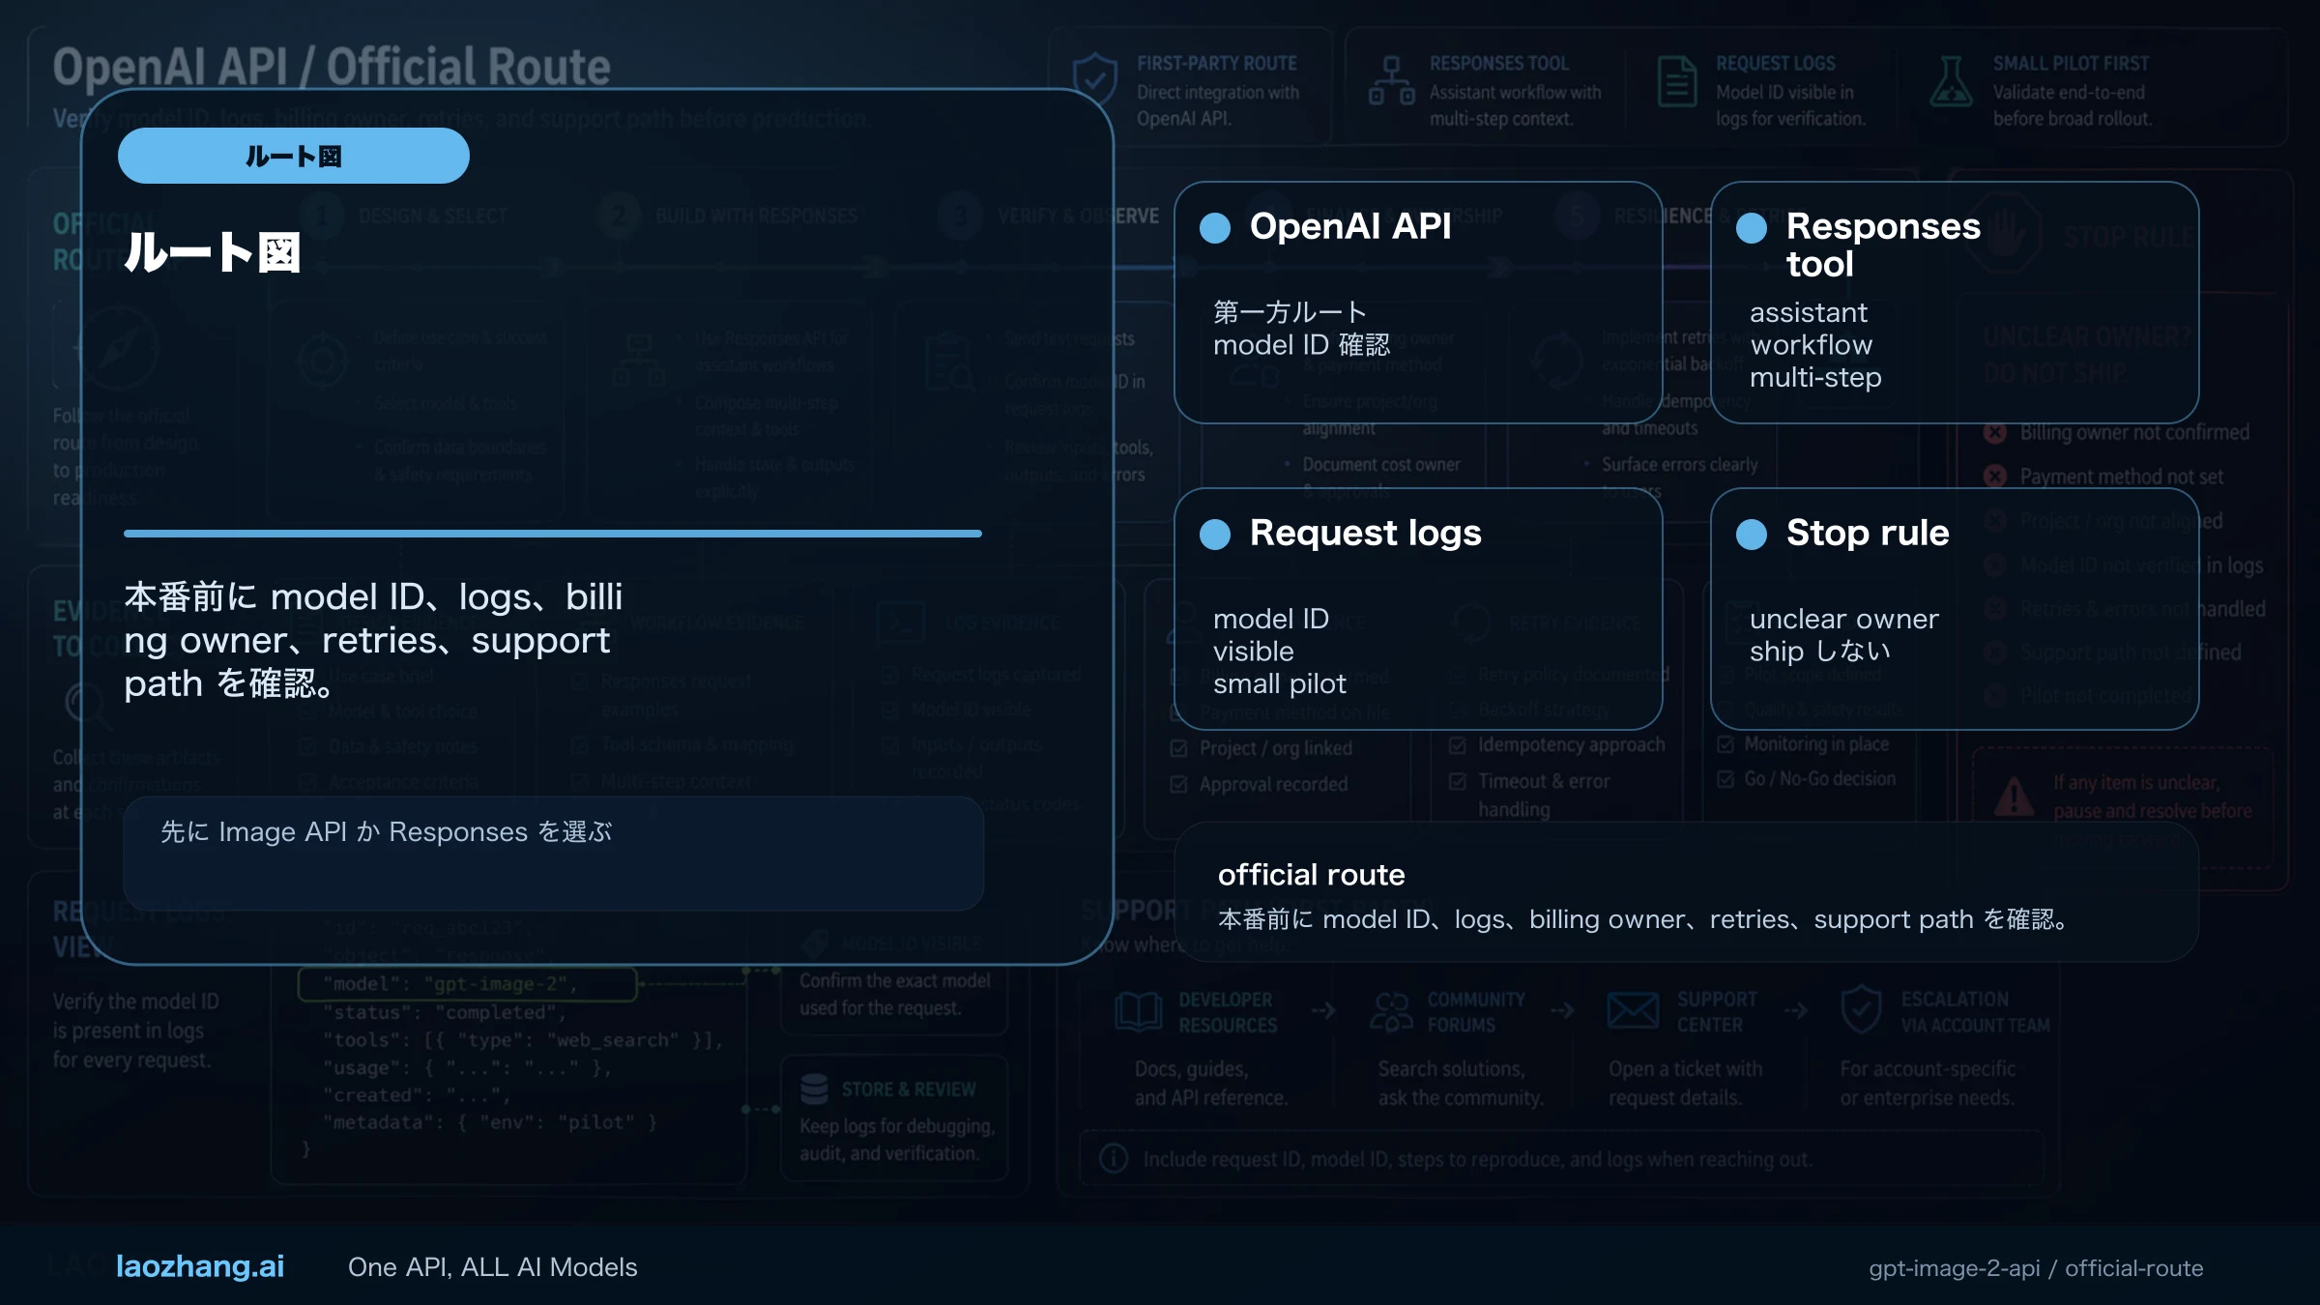Click the red warning triangle icon
The image size is (2320, 1305).
click(x=2015, y=797)
